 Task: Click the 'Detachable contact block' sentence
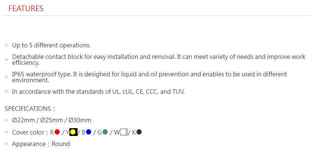click(159, 60)
